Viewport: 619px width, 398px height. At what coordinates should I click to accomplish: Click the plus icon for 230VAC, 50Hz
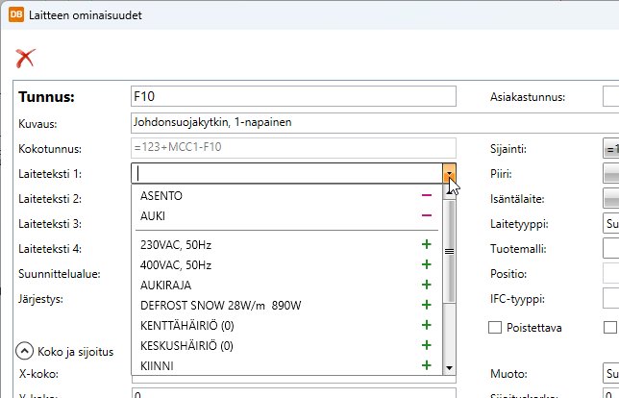click(426, 244)
